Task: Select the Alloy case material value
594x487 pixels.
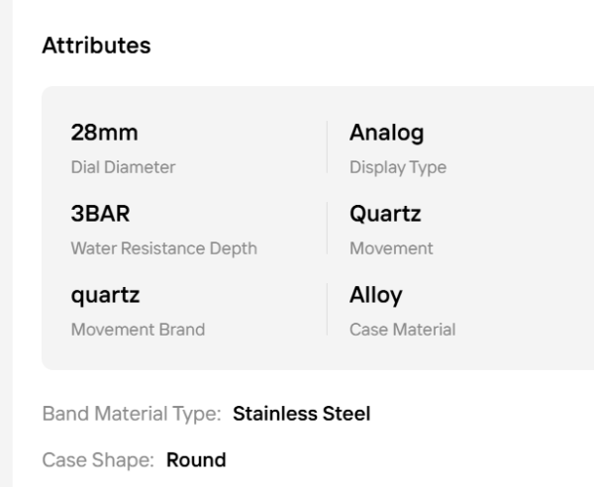Action: 376,296
